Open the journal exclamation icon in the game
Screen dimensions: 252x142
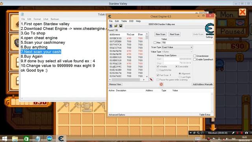click(x=240, y=58)
